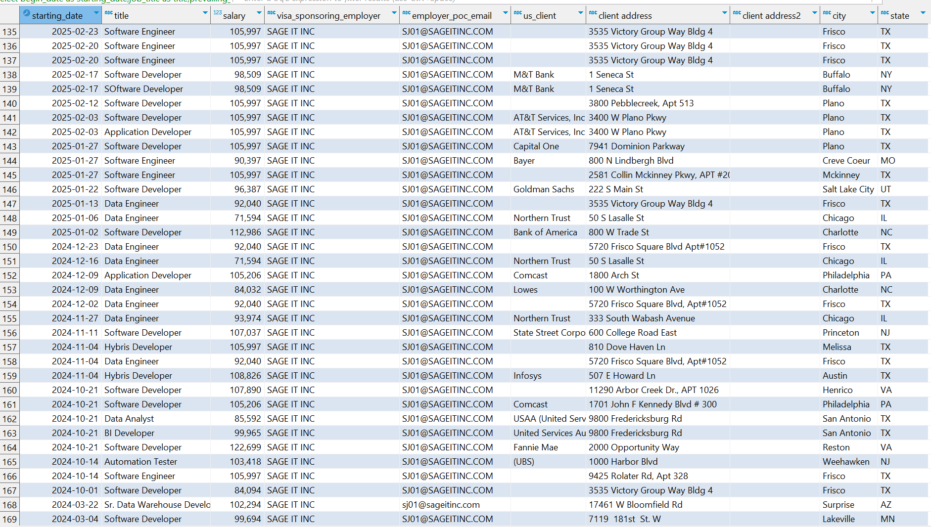Viewport: 931px width, 527px height.
Task: Open the city column dropdown arrow
Action: tap(873, 13)
